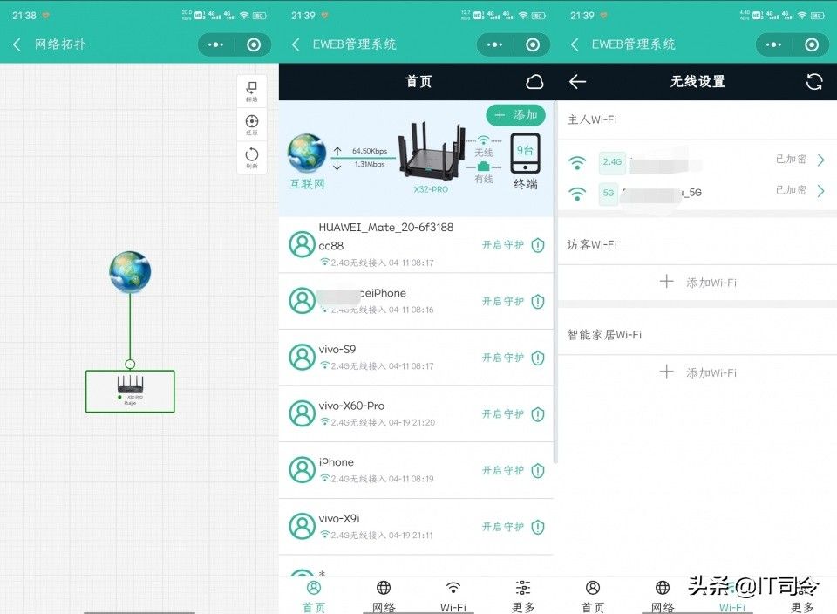
Task: Switch to 更多 tab in middle screen
Action: click(523, 597)
